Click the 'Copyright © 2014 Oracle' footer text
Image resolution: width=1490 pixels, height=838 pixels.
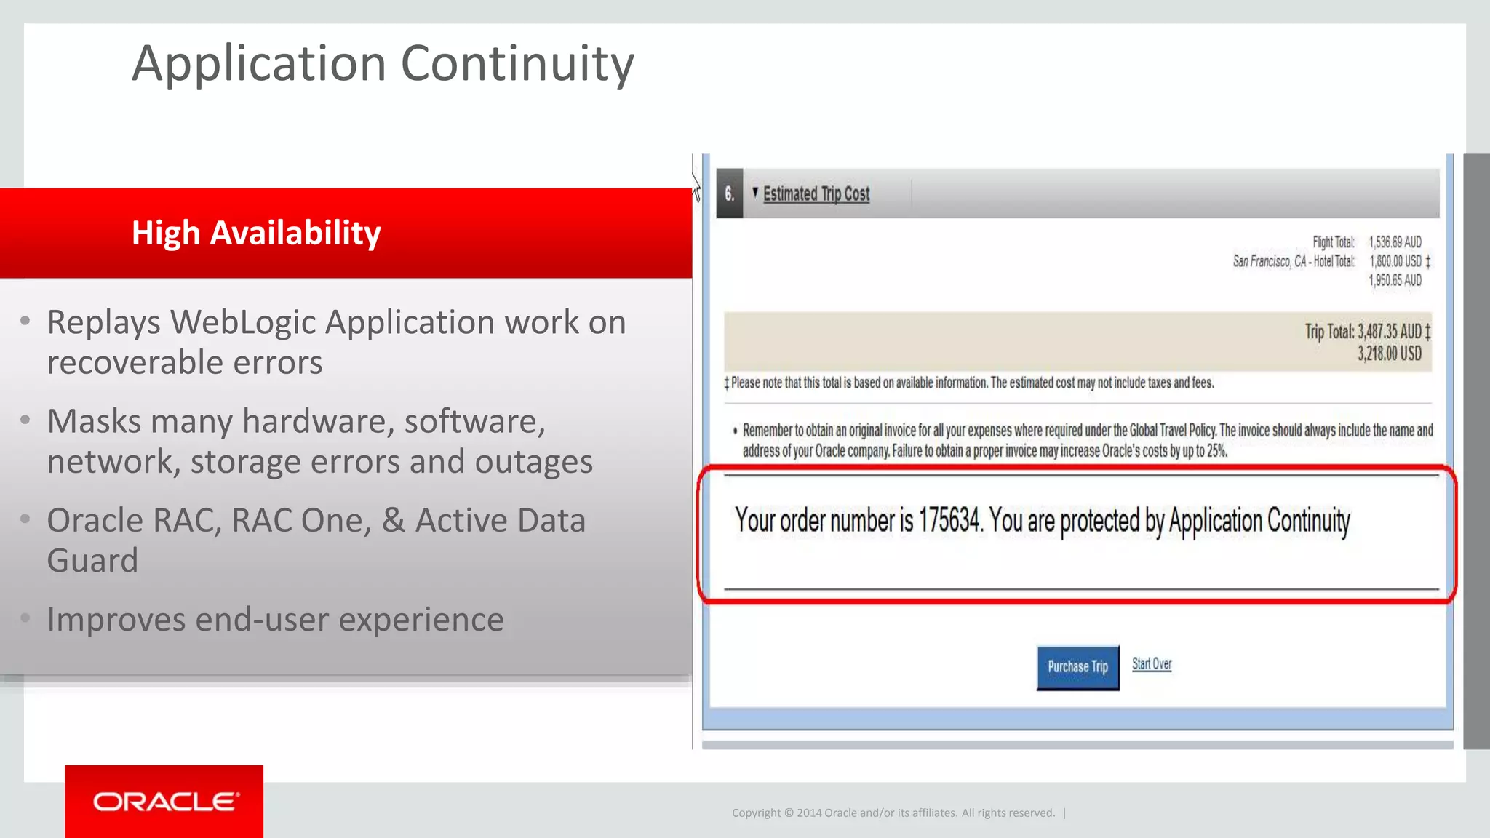pos(893,813)
